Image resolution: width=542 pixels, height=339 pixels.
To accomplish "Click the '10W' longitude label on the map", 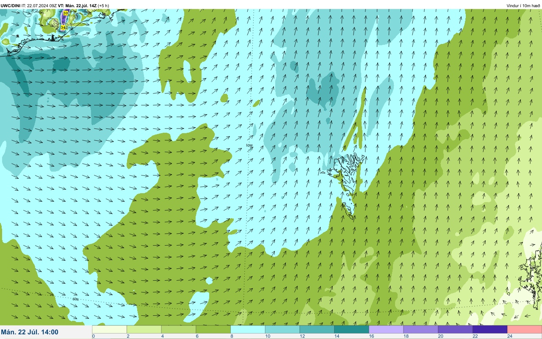I will (249, 145).
